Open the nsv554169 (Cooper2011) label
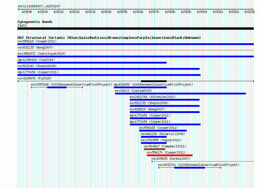This screenshot has height=188, width=262. [x=158, y=128]
